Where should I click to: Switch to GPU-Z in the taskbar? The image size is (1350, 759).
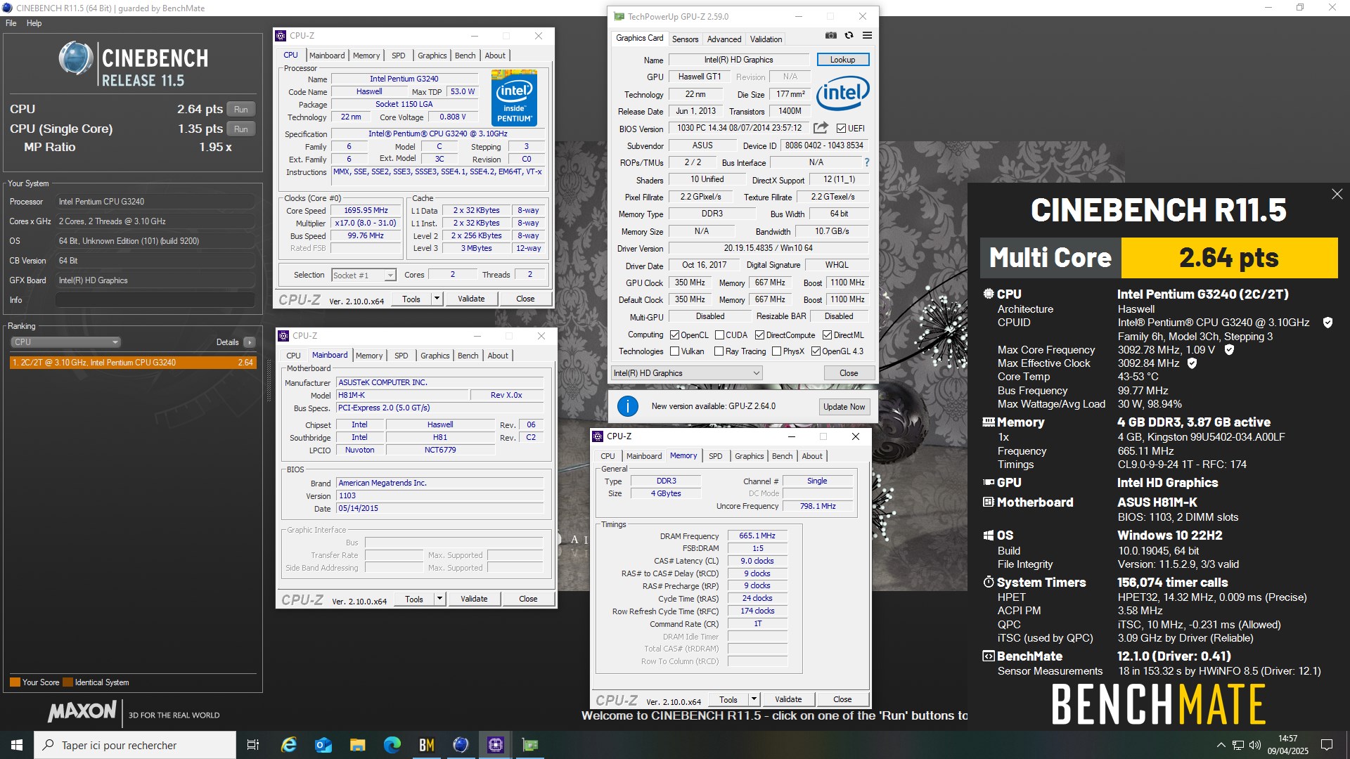(x=530, y=745)
